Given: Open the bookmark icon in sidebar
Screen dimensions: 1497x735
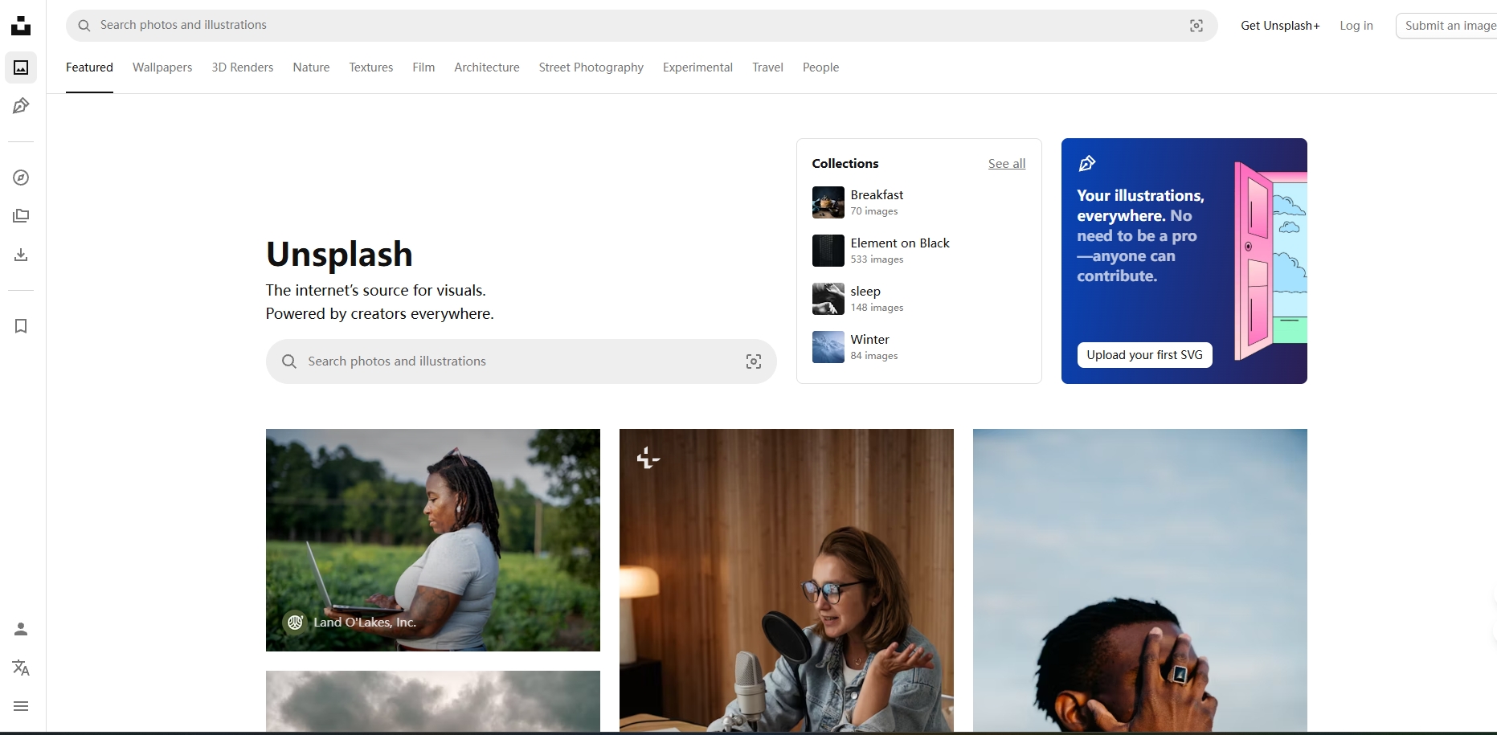Looking at the screenshot, I should (21, 326).
